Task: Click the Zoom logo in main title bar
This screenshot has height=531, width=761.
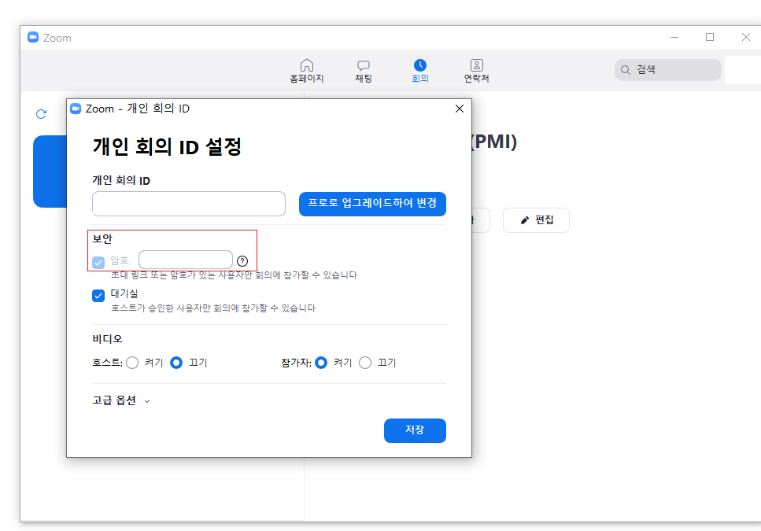Action: pos(33,37)
